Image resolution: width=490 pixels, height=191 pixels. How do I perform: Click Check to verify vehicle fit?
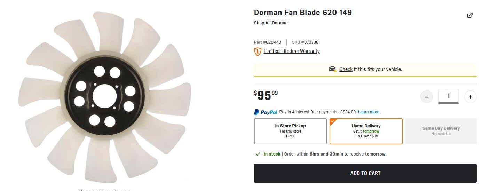coord(346,69)
